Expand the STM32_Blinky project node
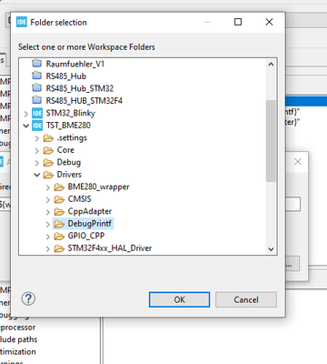 [26, 114]
